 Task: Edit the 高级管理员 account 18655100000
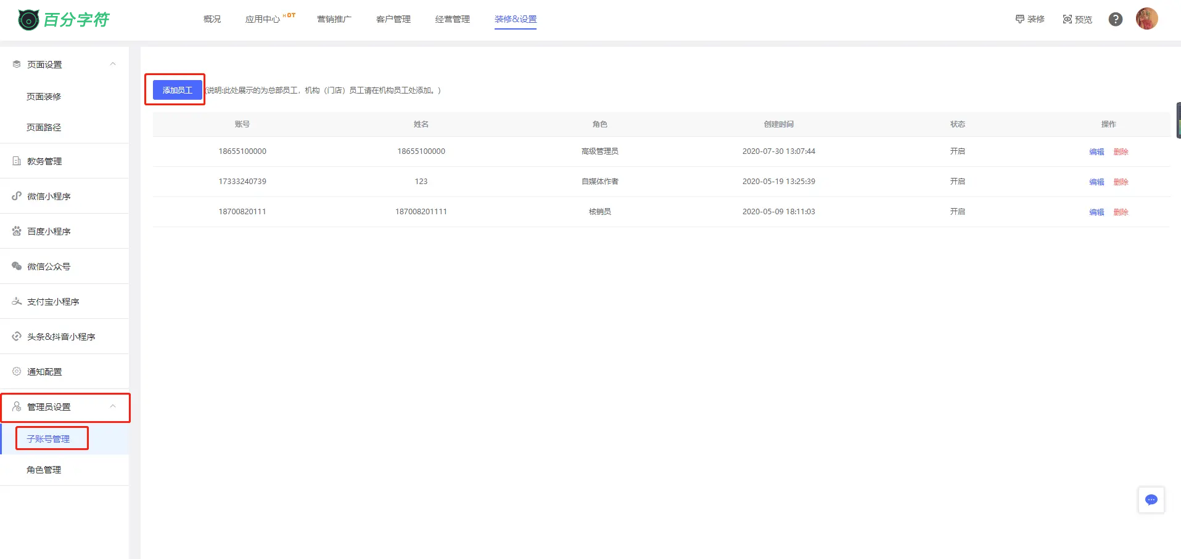(1096, 151)
